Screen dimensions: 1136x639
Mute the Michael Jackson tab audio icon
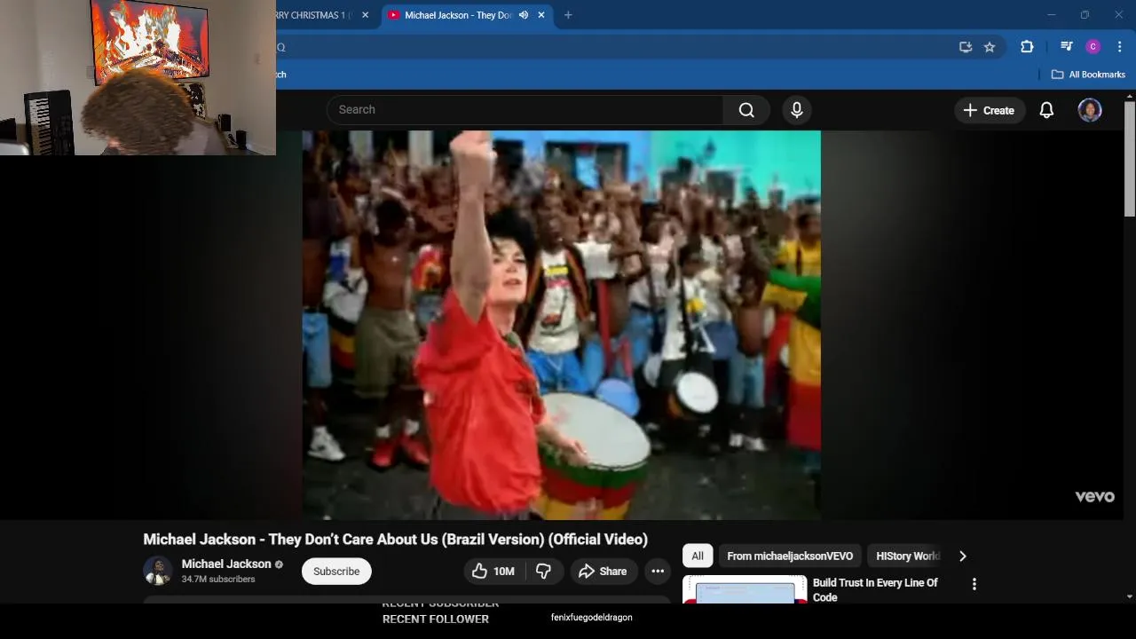pyautogui.click(x=524, y=15)
